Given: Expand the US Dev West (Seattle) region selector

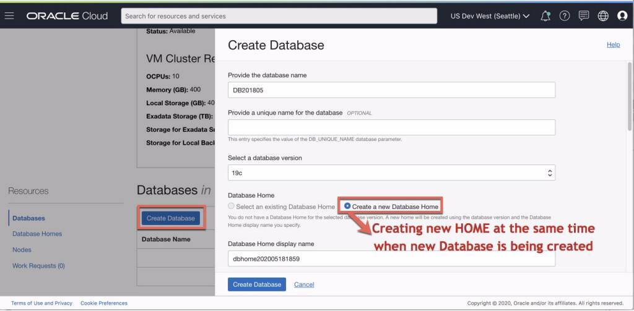Looking at the screenshot, I should (490, 16).
